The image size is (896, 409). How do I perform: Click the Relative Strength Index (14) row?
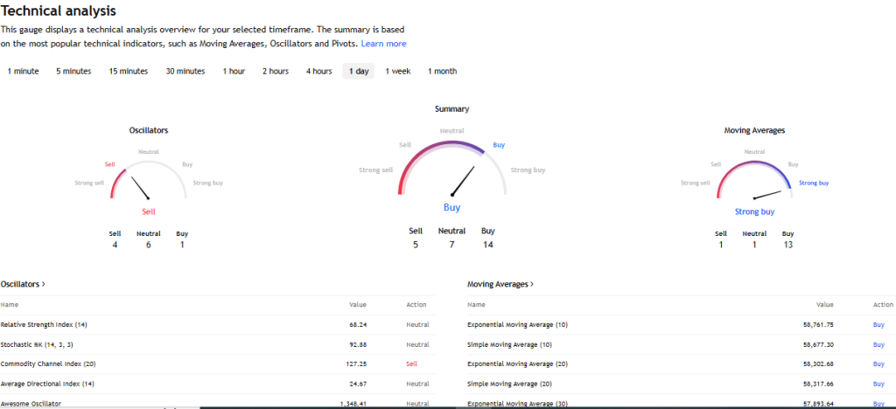218,324
